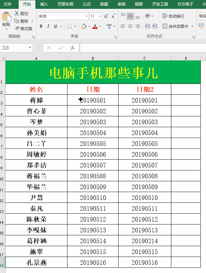This screenshot has width=206, height=273.
Task: Open the clipboard group dialog launcher
Action: coord(34,37)
